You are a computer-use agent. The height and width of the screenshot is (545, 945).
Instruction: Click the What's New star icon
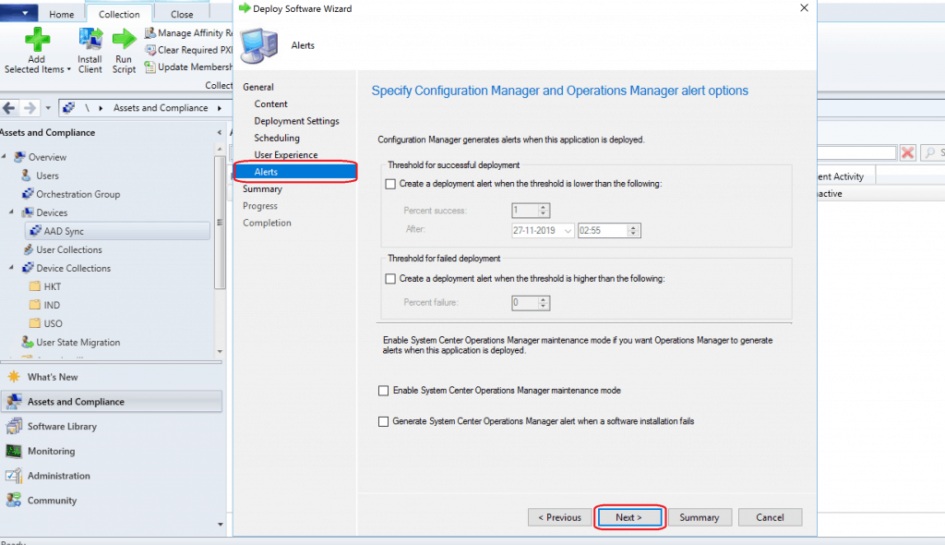(13, 377)
